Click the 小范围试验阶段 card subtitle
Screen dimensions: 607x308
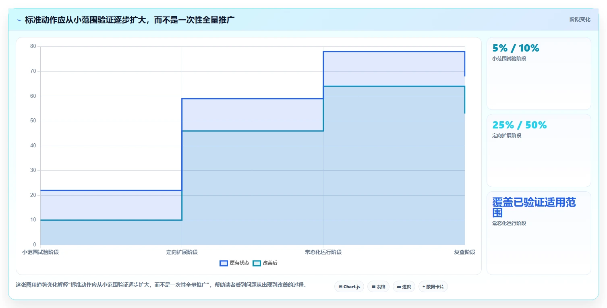pyautogui.click(x=509, y=58)
